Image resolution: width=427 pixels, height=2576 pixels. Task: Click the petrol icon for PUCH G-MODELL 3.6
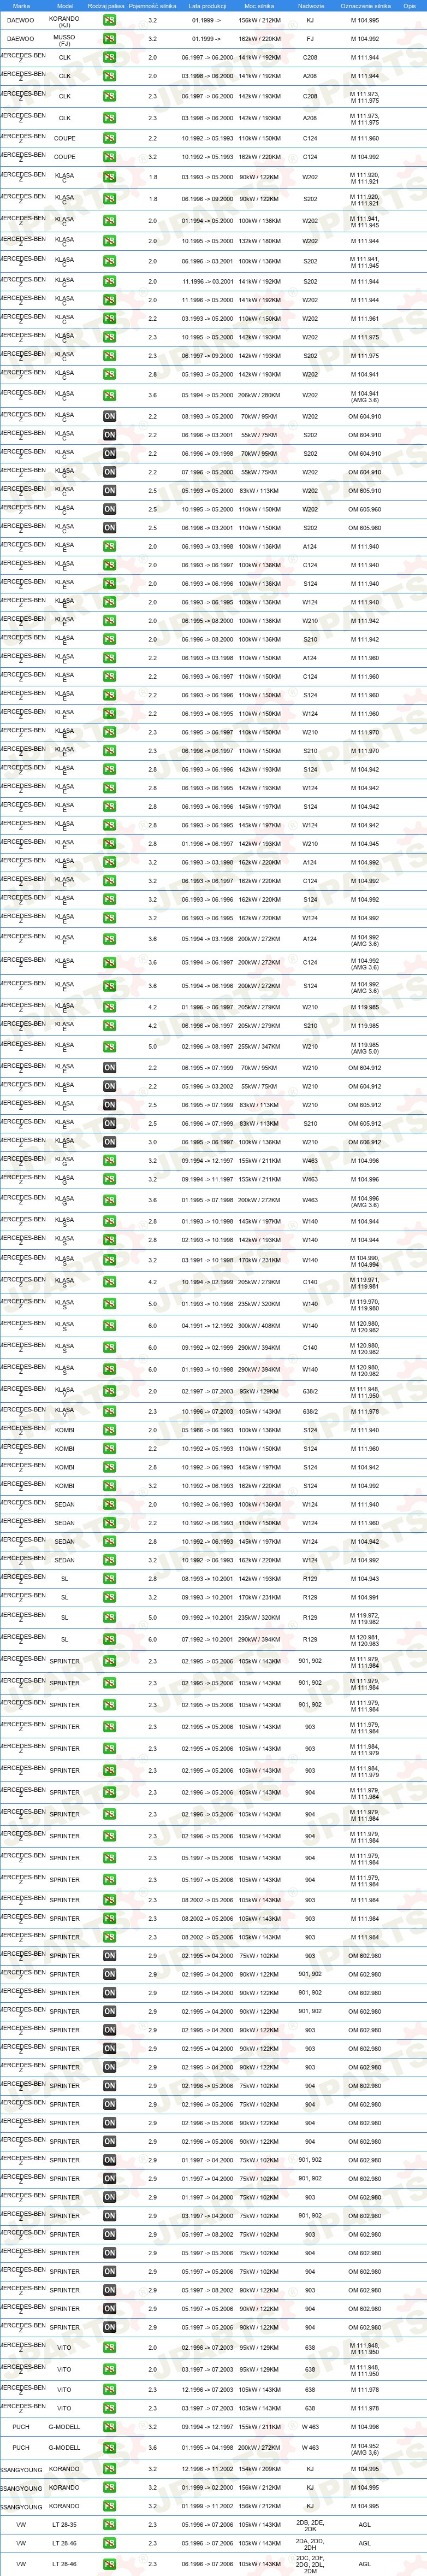coord(109,2448)
